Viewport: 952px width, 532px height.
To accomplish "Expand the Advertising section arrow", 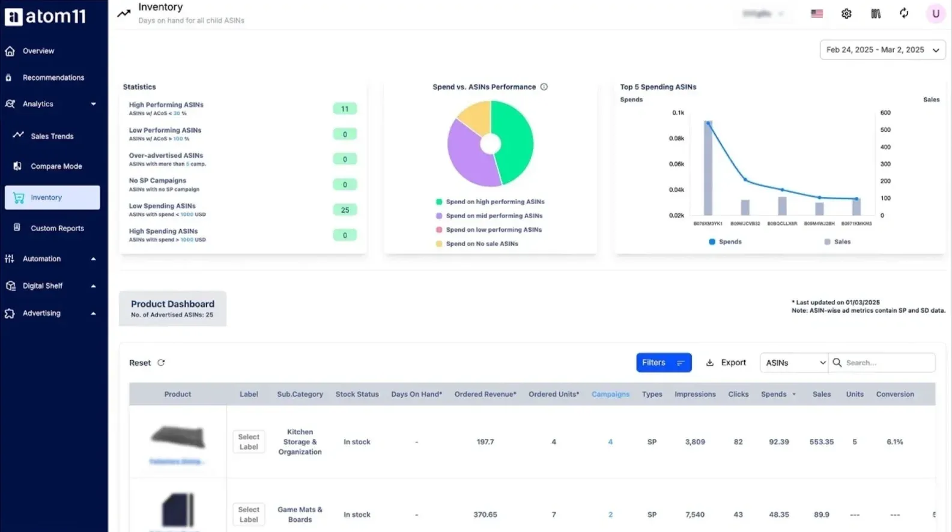I will click(93, 313).
